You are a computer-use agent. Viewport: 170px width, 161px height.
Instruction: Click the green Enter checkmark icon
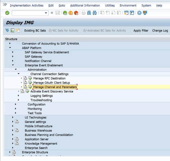coord(7,13)
